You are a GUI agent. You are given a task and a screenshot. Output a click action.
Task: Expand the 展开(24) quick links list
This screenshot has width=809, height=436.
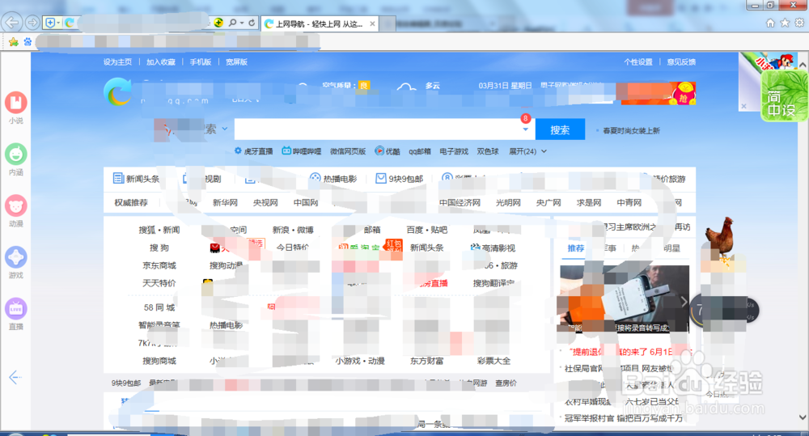click(x=527, y=151)
